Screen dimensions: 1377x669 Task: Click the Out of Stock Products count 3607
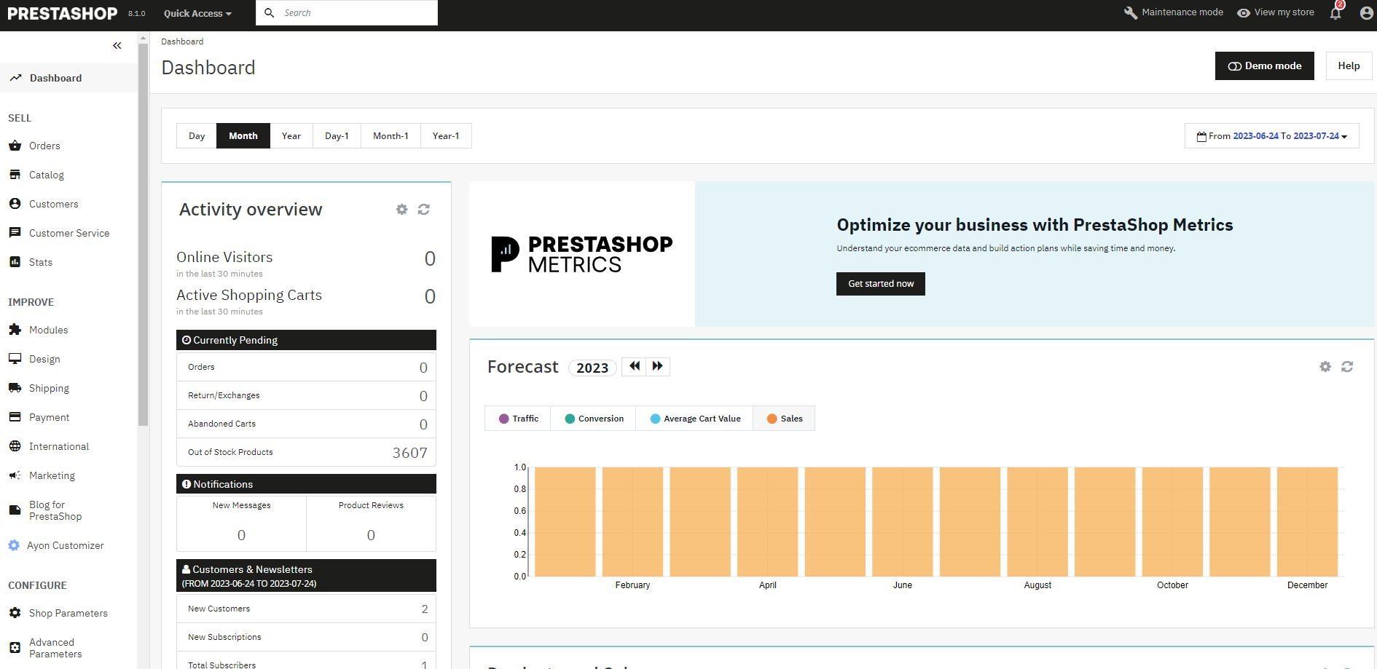point(409,453)
